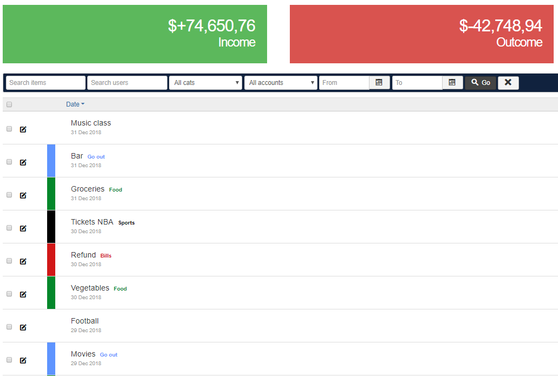The image size is (558, 376).
Task: Open the To date calendar picker
Action: point(452,83)
